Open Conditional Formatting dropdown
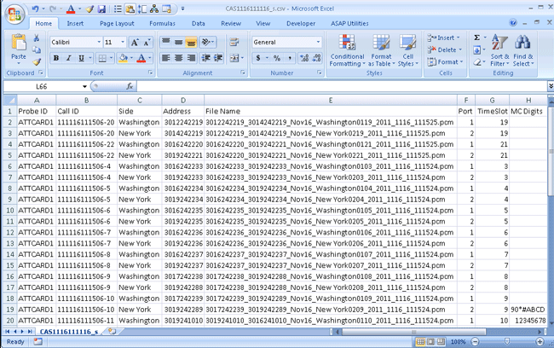 pos(347,50)
